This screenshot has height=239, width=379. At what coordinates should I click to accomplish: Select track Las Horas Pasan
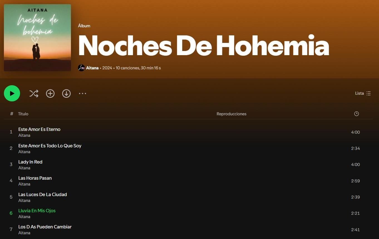35,178
